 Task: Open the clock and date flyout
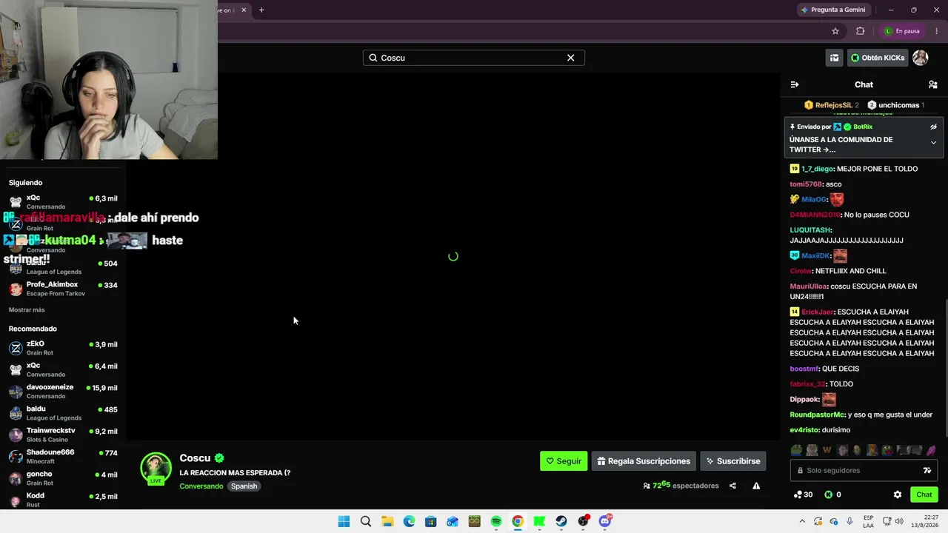tap(924, 521)
